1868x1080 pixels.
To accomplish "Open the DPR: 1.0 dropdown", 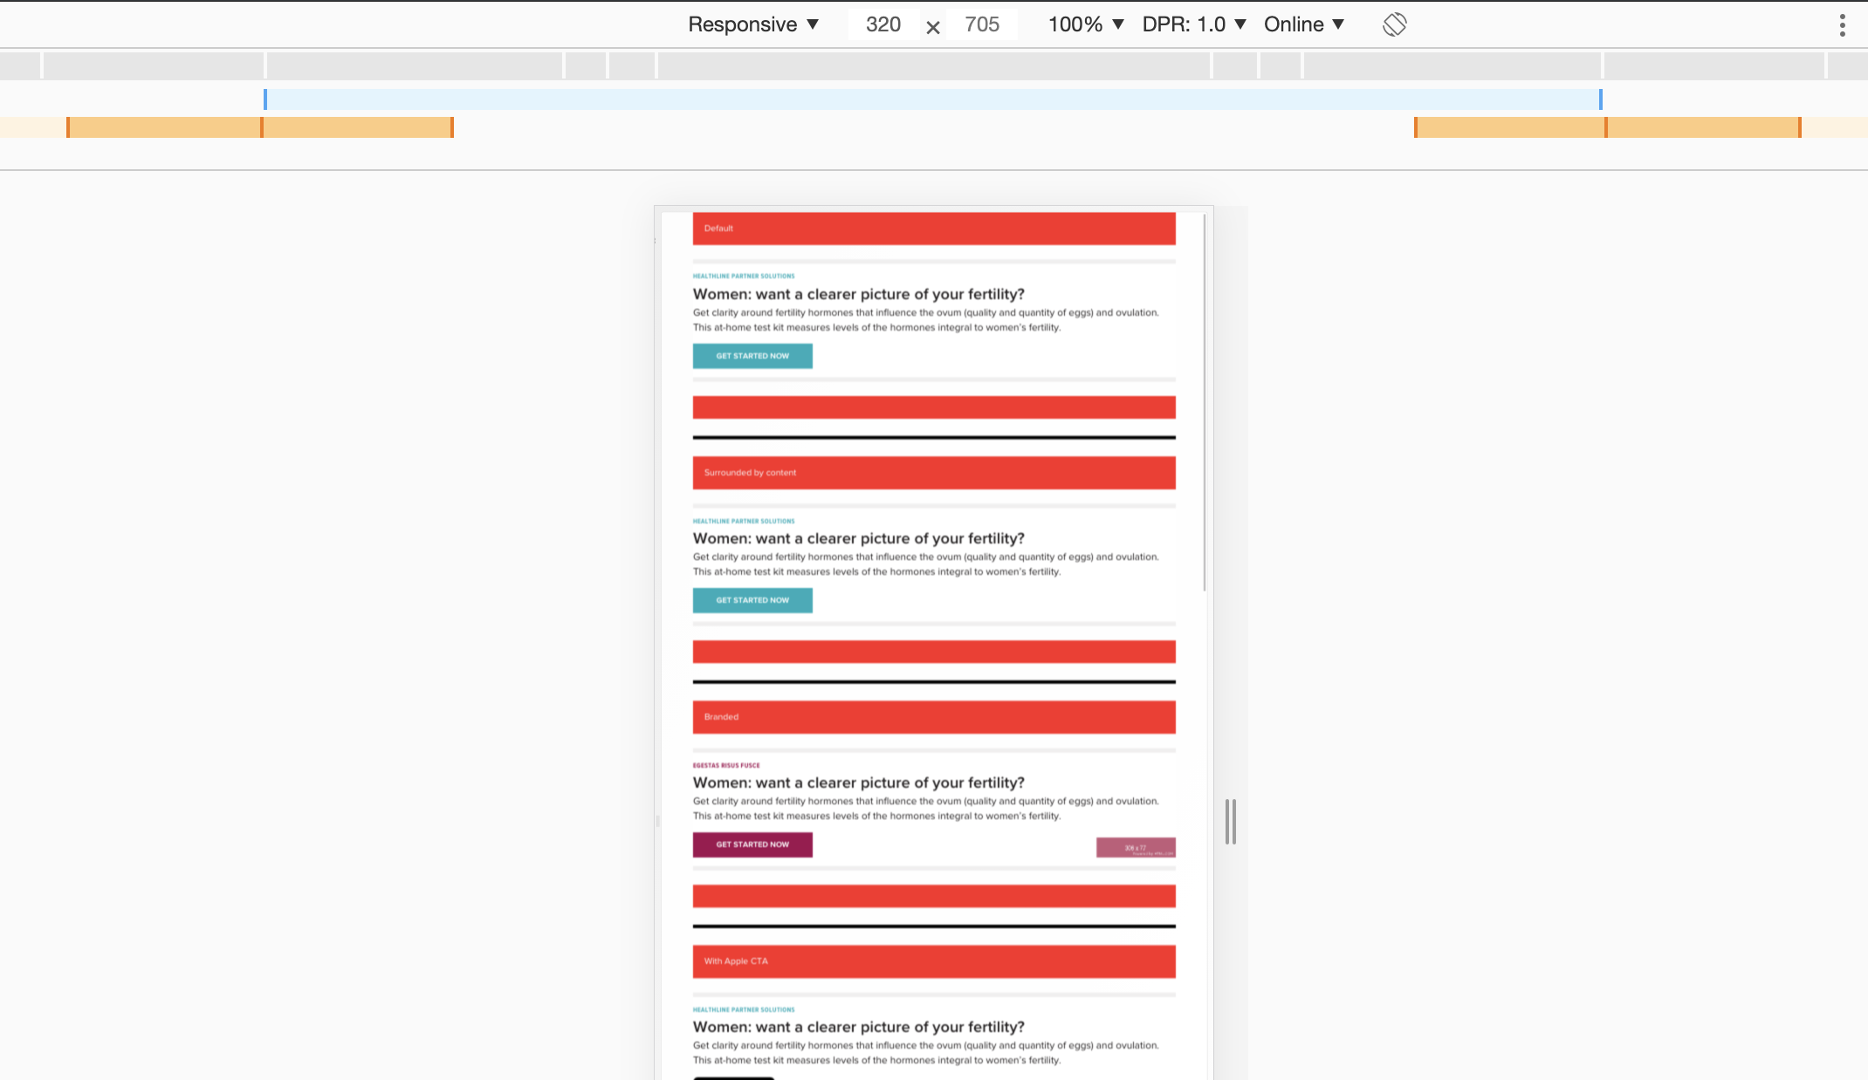I will tap(1194, 24).
